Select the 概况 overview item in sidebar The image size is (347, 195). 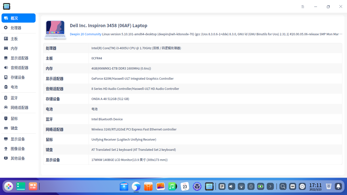click(x=19, y=18)
